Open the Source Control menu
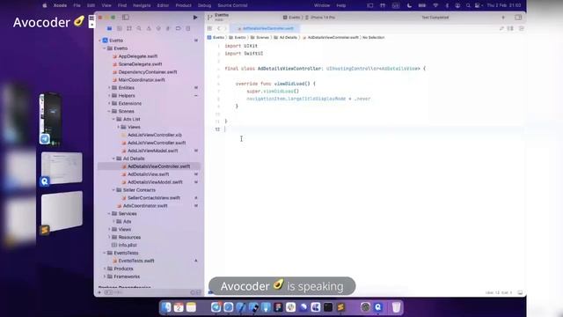563x317 pixels. (232, 5)
